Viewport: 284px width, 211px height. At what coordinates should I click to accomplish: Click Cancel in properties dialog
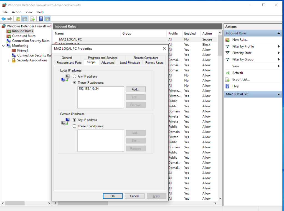tap(135, 196)
